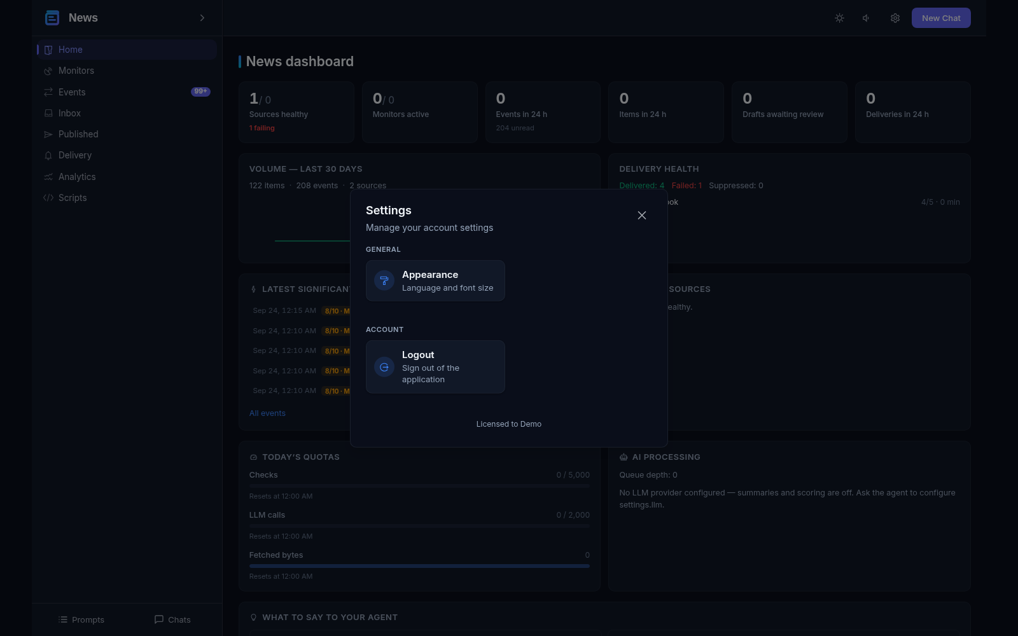The image size is (1018, 636).
Task: Open settings via gear icon
Action: point(895,18)
